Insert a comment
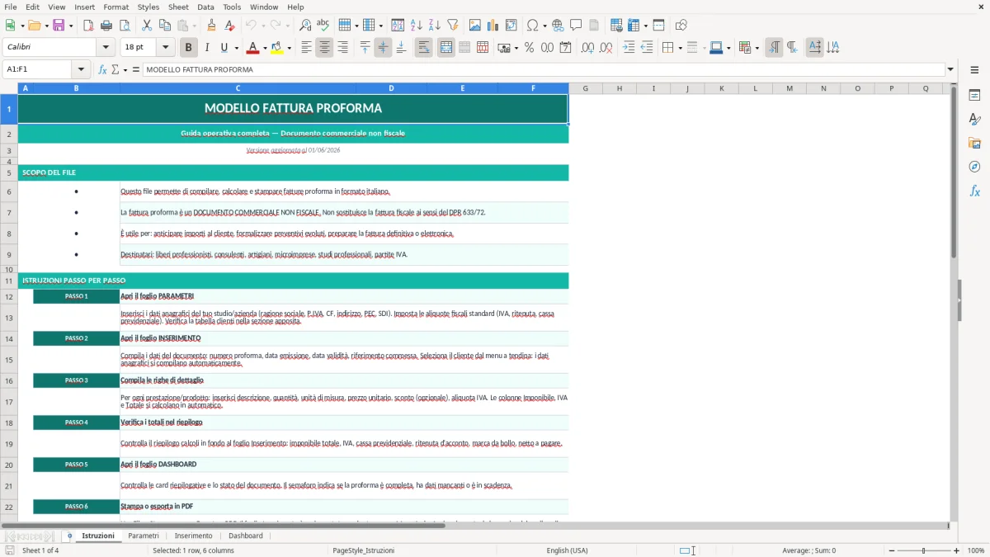The image size is (990, 557). [576, 26]
